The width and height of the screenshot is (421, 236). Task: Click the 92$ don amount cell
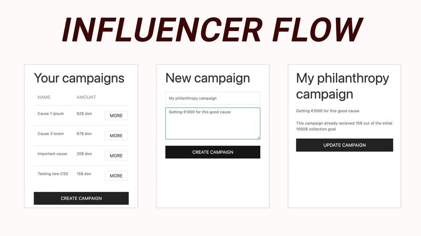(84, 114)
